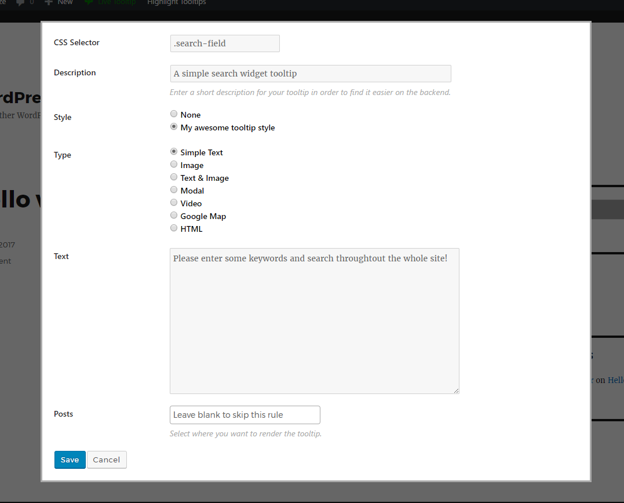Click Live Tooltip in admin bar
The image size is (624, 503).
point(116,2)
